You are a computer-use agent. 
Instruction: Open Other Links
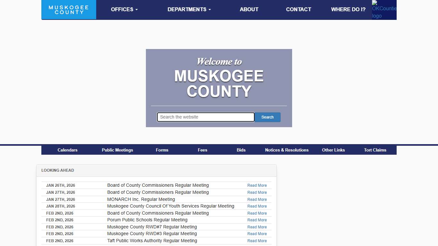pyautogui.click(x=333, y=150)
